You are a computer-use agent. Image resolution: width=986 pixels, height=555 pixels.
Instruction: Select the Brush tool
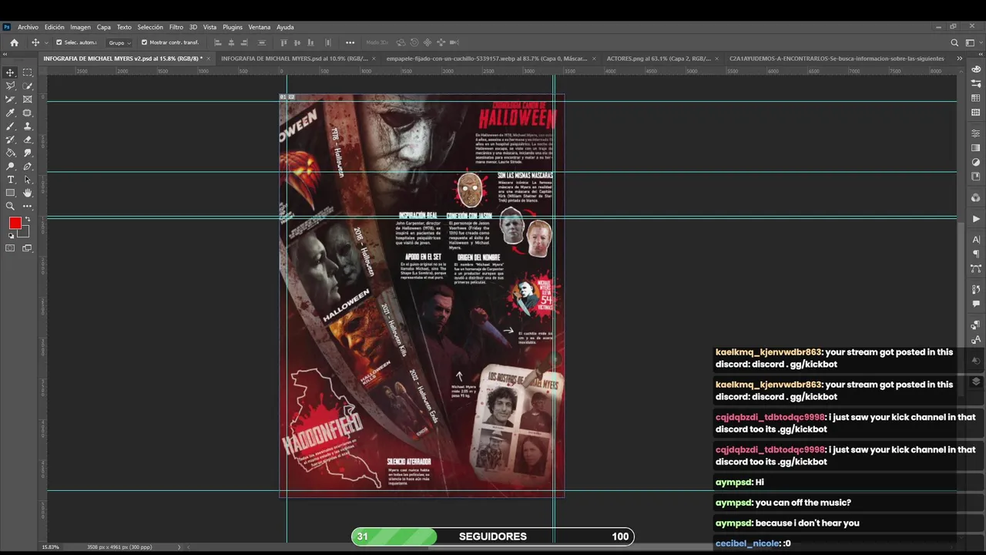point(11,126)
